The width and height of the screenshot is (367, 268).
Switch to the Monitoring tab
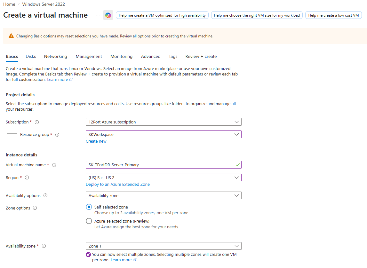tap(122, 57)
